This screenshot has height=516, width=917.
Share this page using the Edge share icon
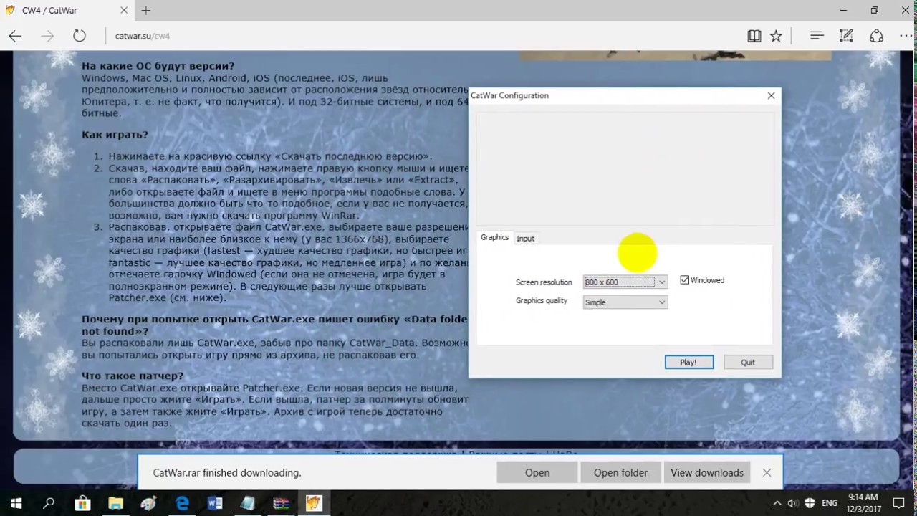[x=876, y=36]
